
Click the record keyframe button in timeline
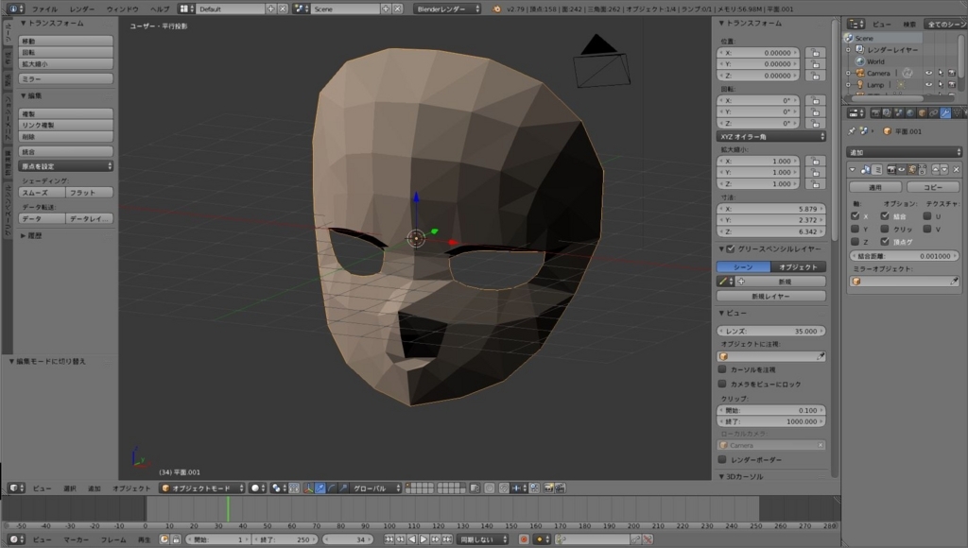[523, 539]
